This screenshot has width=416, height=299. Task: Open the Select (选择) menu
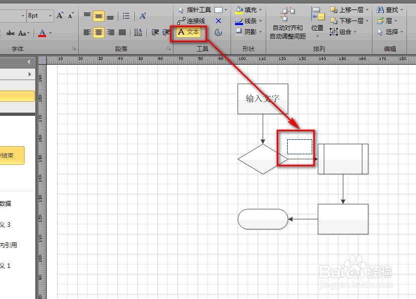point(390,32)
